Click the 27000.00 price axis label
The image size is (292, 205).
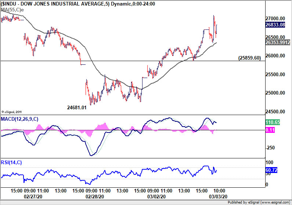[275, 18]
